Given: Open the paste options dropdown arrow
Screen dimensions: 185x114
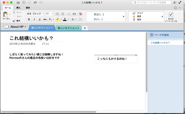Looking at the screenshot, I should point(10,14).
